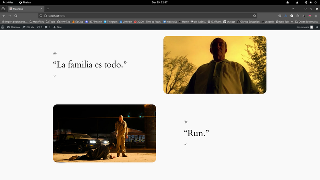Click the "Run." quote text

pyautogui.click(x=196, y=133)
